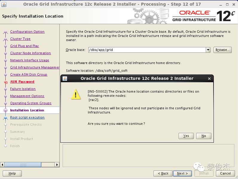Click the horizontal scrollbar thumb under the step list
Screen dimensions: 238x179
coord(23,165)
